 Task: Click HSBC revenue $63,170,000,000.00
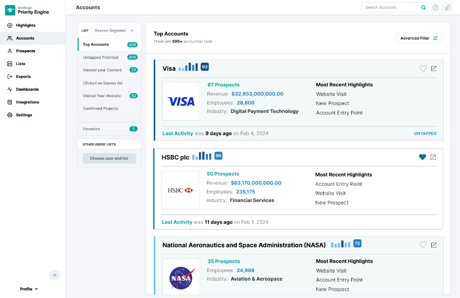tap(256, 183)
